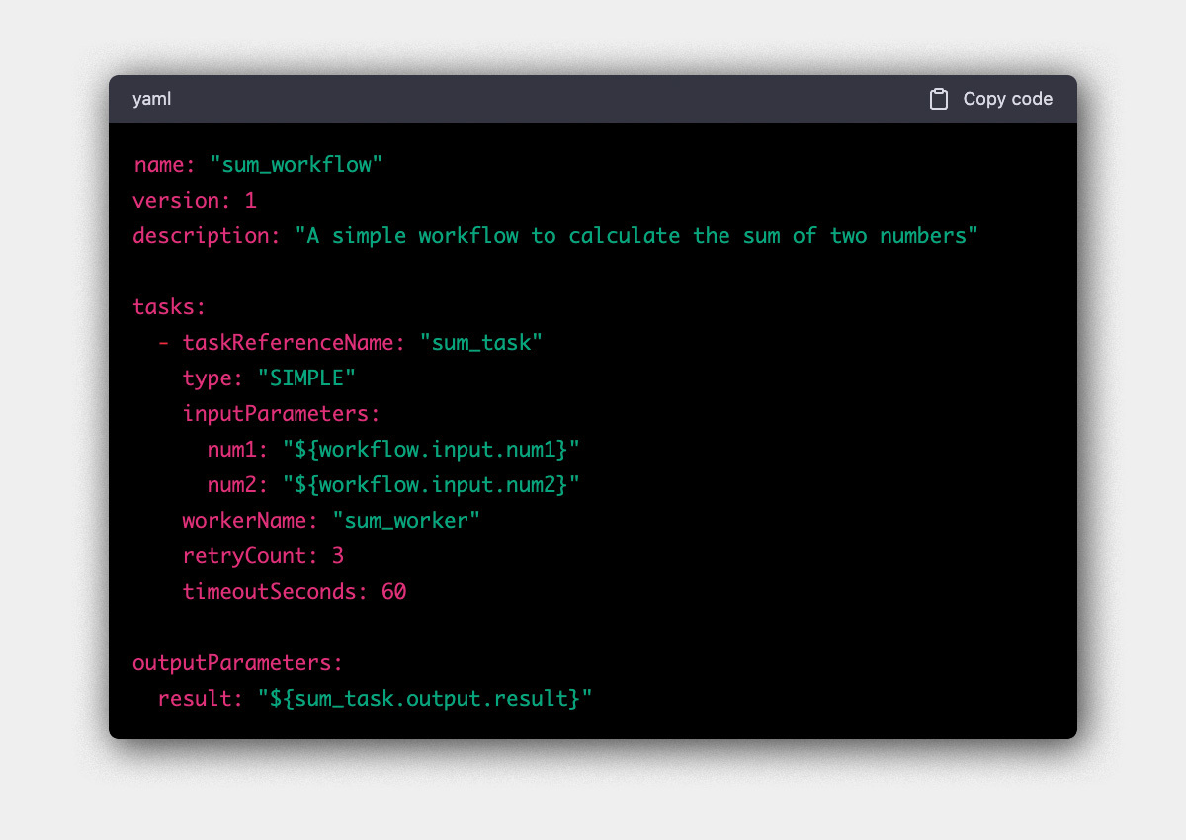Click the retryCount value 3
This screenshot has height=840, width=1186.
coord(339,555)
